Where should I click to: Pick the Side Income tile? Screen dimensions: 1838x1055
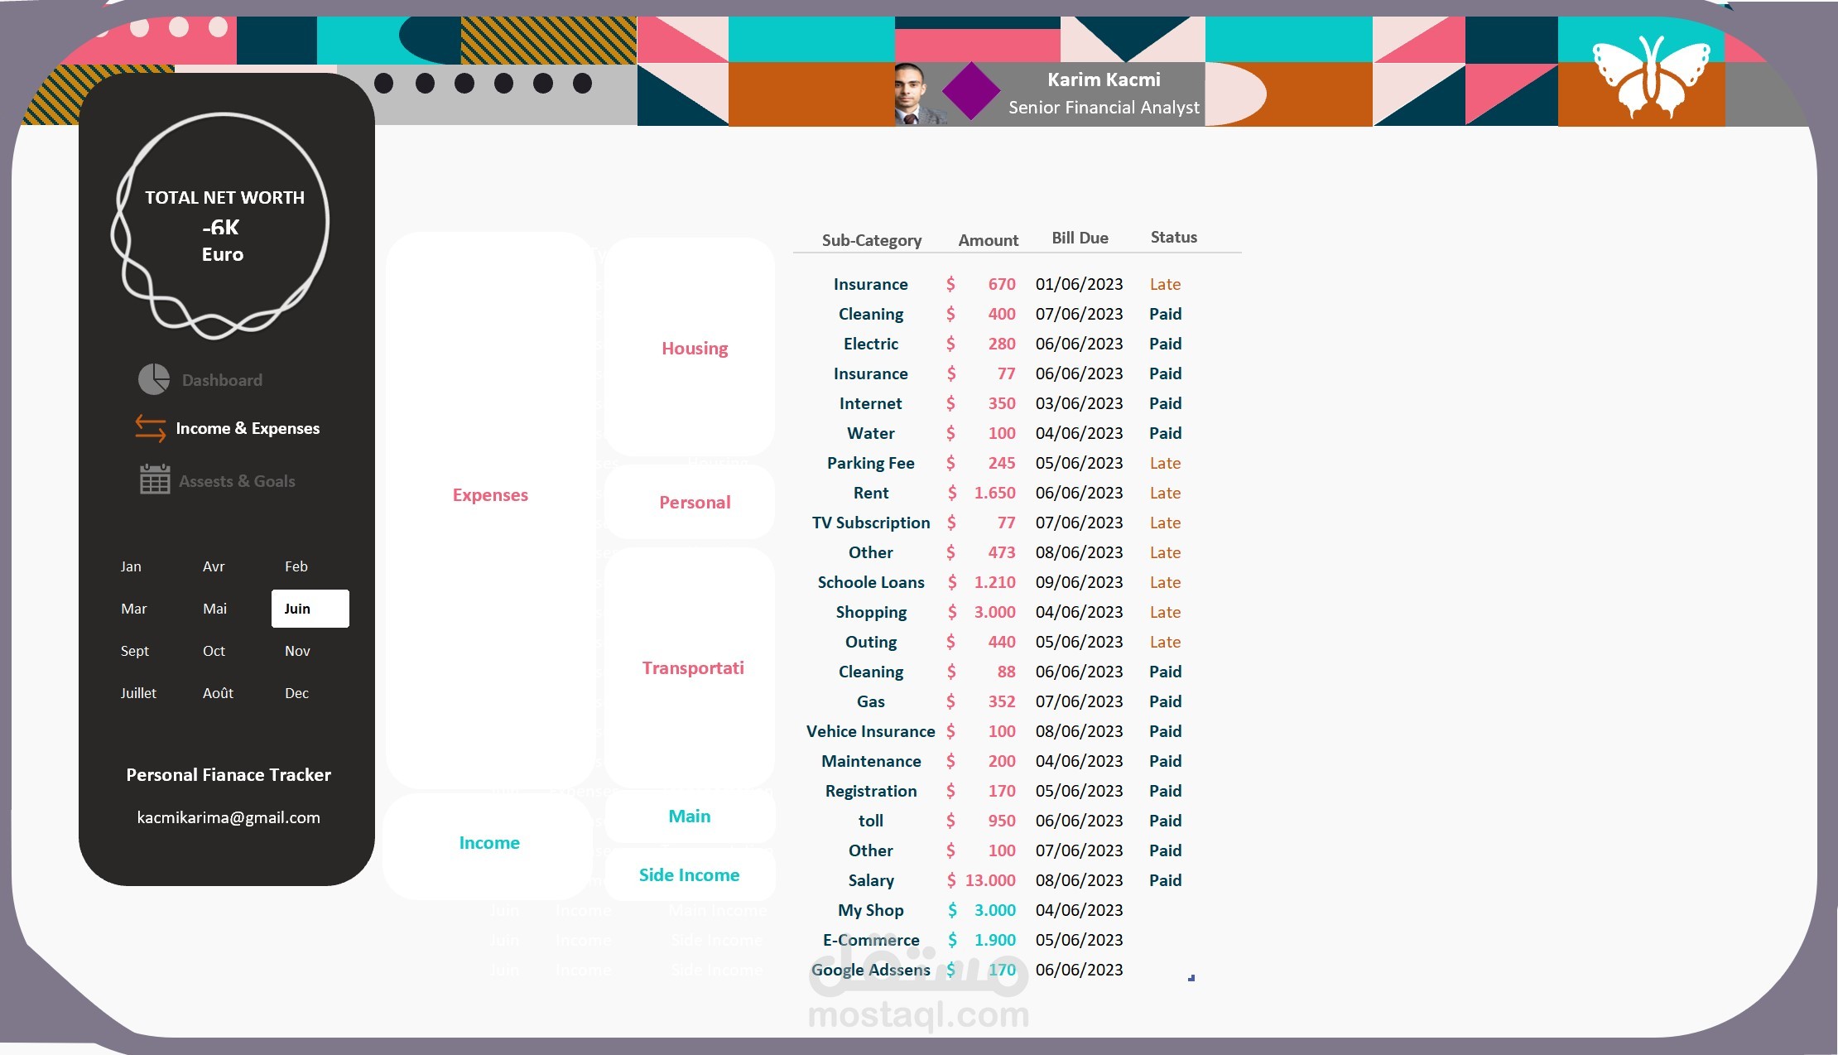click(689, 875)
